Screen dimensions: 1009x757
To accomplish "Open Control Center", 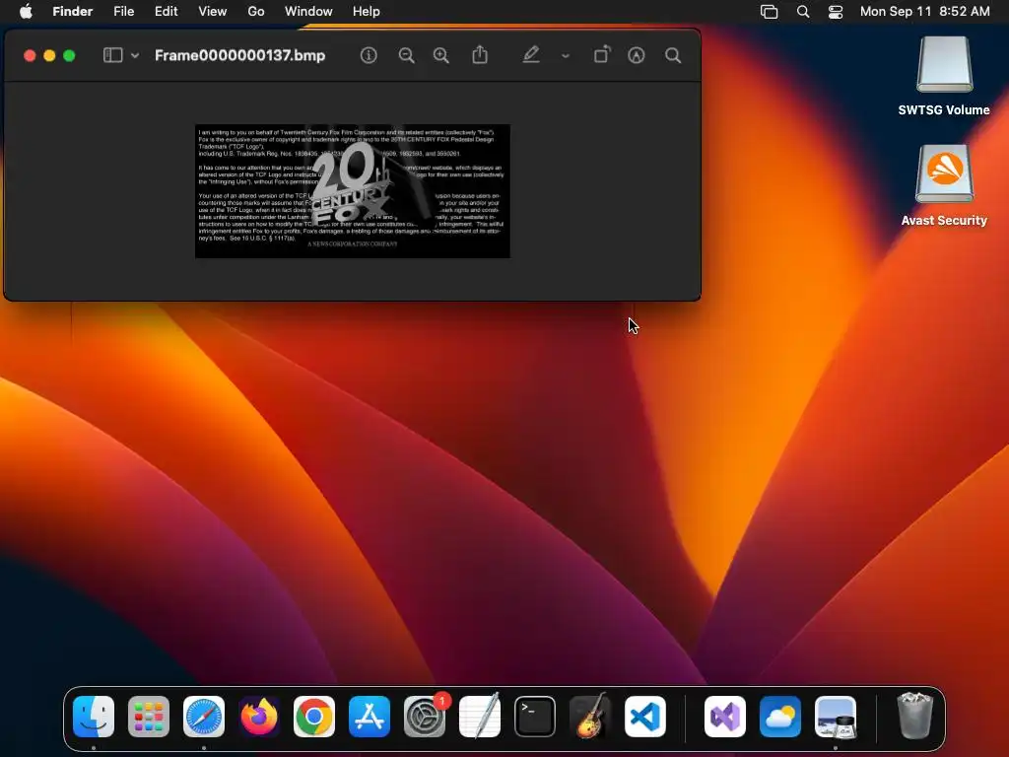I will [836, 11].
